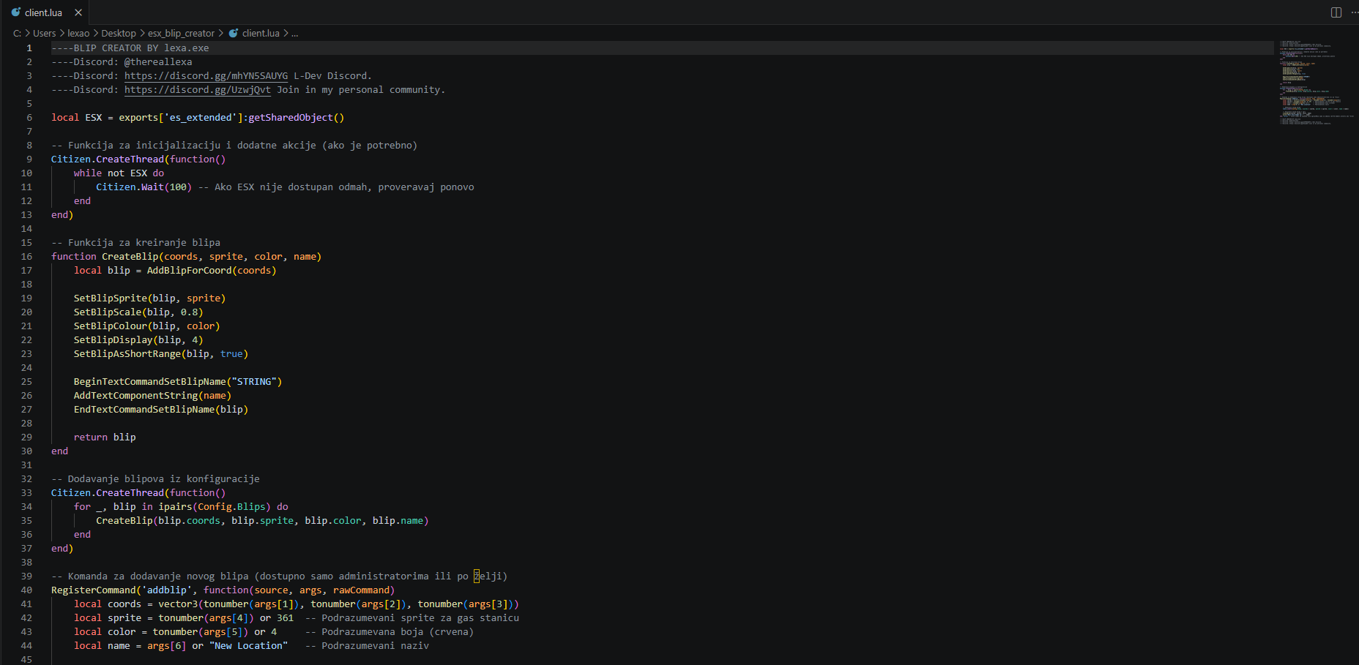Click 'SetBlipScale(blip, 0.8)' line
This screenshot has width=1359, height=665.
[x=138, y=312]
